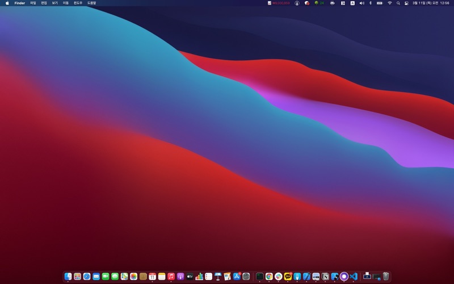This screenshot has height=284, width=454.
Task: Open the Control Center
Action: pos(406,3)
